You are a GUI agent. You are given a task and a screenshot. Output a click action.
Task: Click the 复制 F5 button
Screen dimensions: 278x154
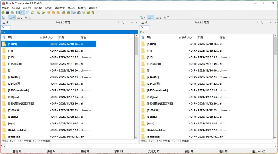pyautogui.click(x=85, y=152)
